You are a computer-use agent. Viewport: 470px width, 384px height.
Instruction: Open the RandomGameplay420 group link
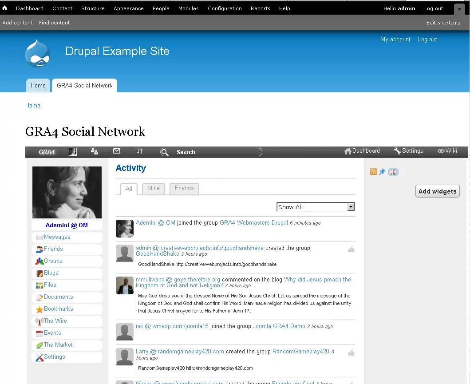coord(300,351)
